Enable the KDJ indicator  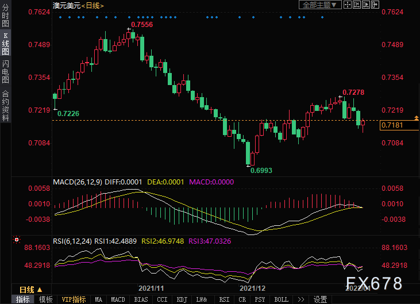tap(182, 299)
